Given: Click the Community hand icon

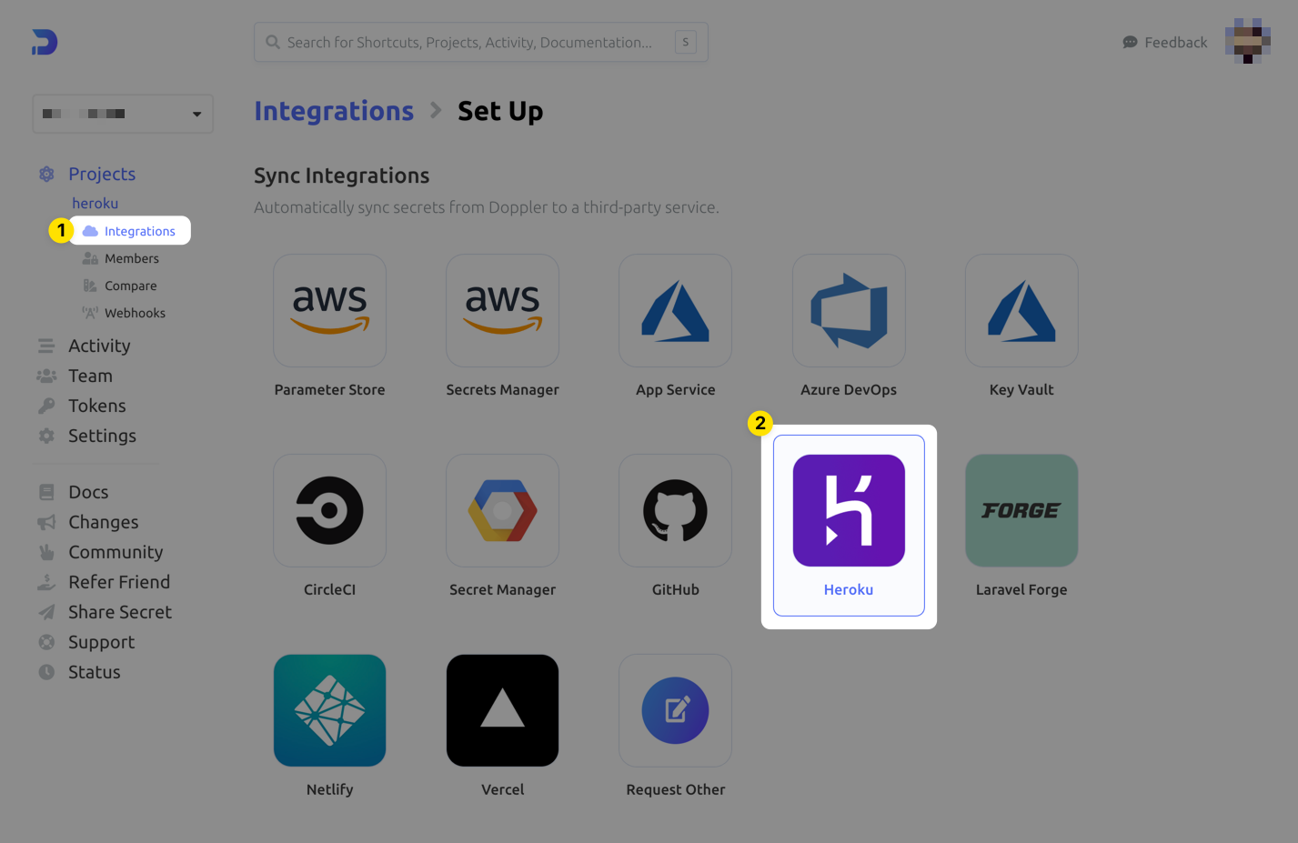Looking at the screenshot, I should pos(46,552).
